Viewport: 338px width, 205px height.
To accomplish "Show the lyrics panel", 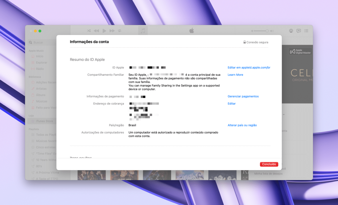I will (298, 31).
